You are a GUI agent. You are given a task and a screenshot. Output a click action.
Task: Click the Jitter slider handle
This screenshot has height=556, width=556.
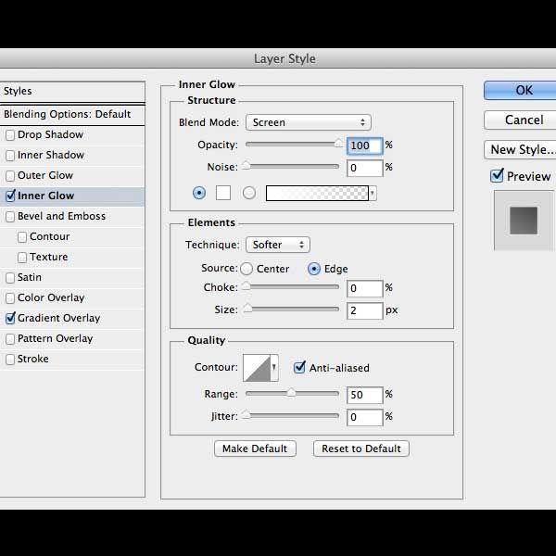(x=246, y=415)
